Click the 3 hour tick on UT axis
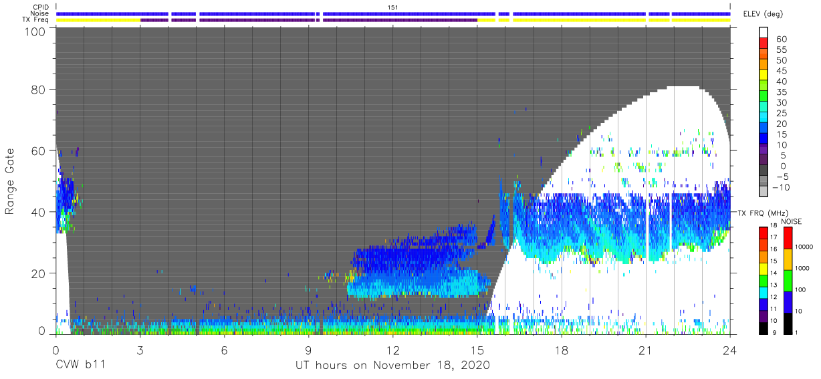821x379 pixels. [x=140, y=350]
